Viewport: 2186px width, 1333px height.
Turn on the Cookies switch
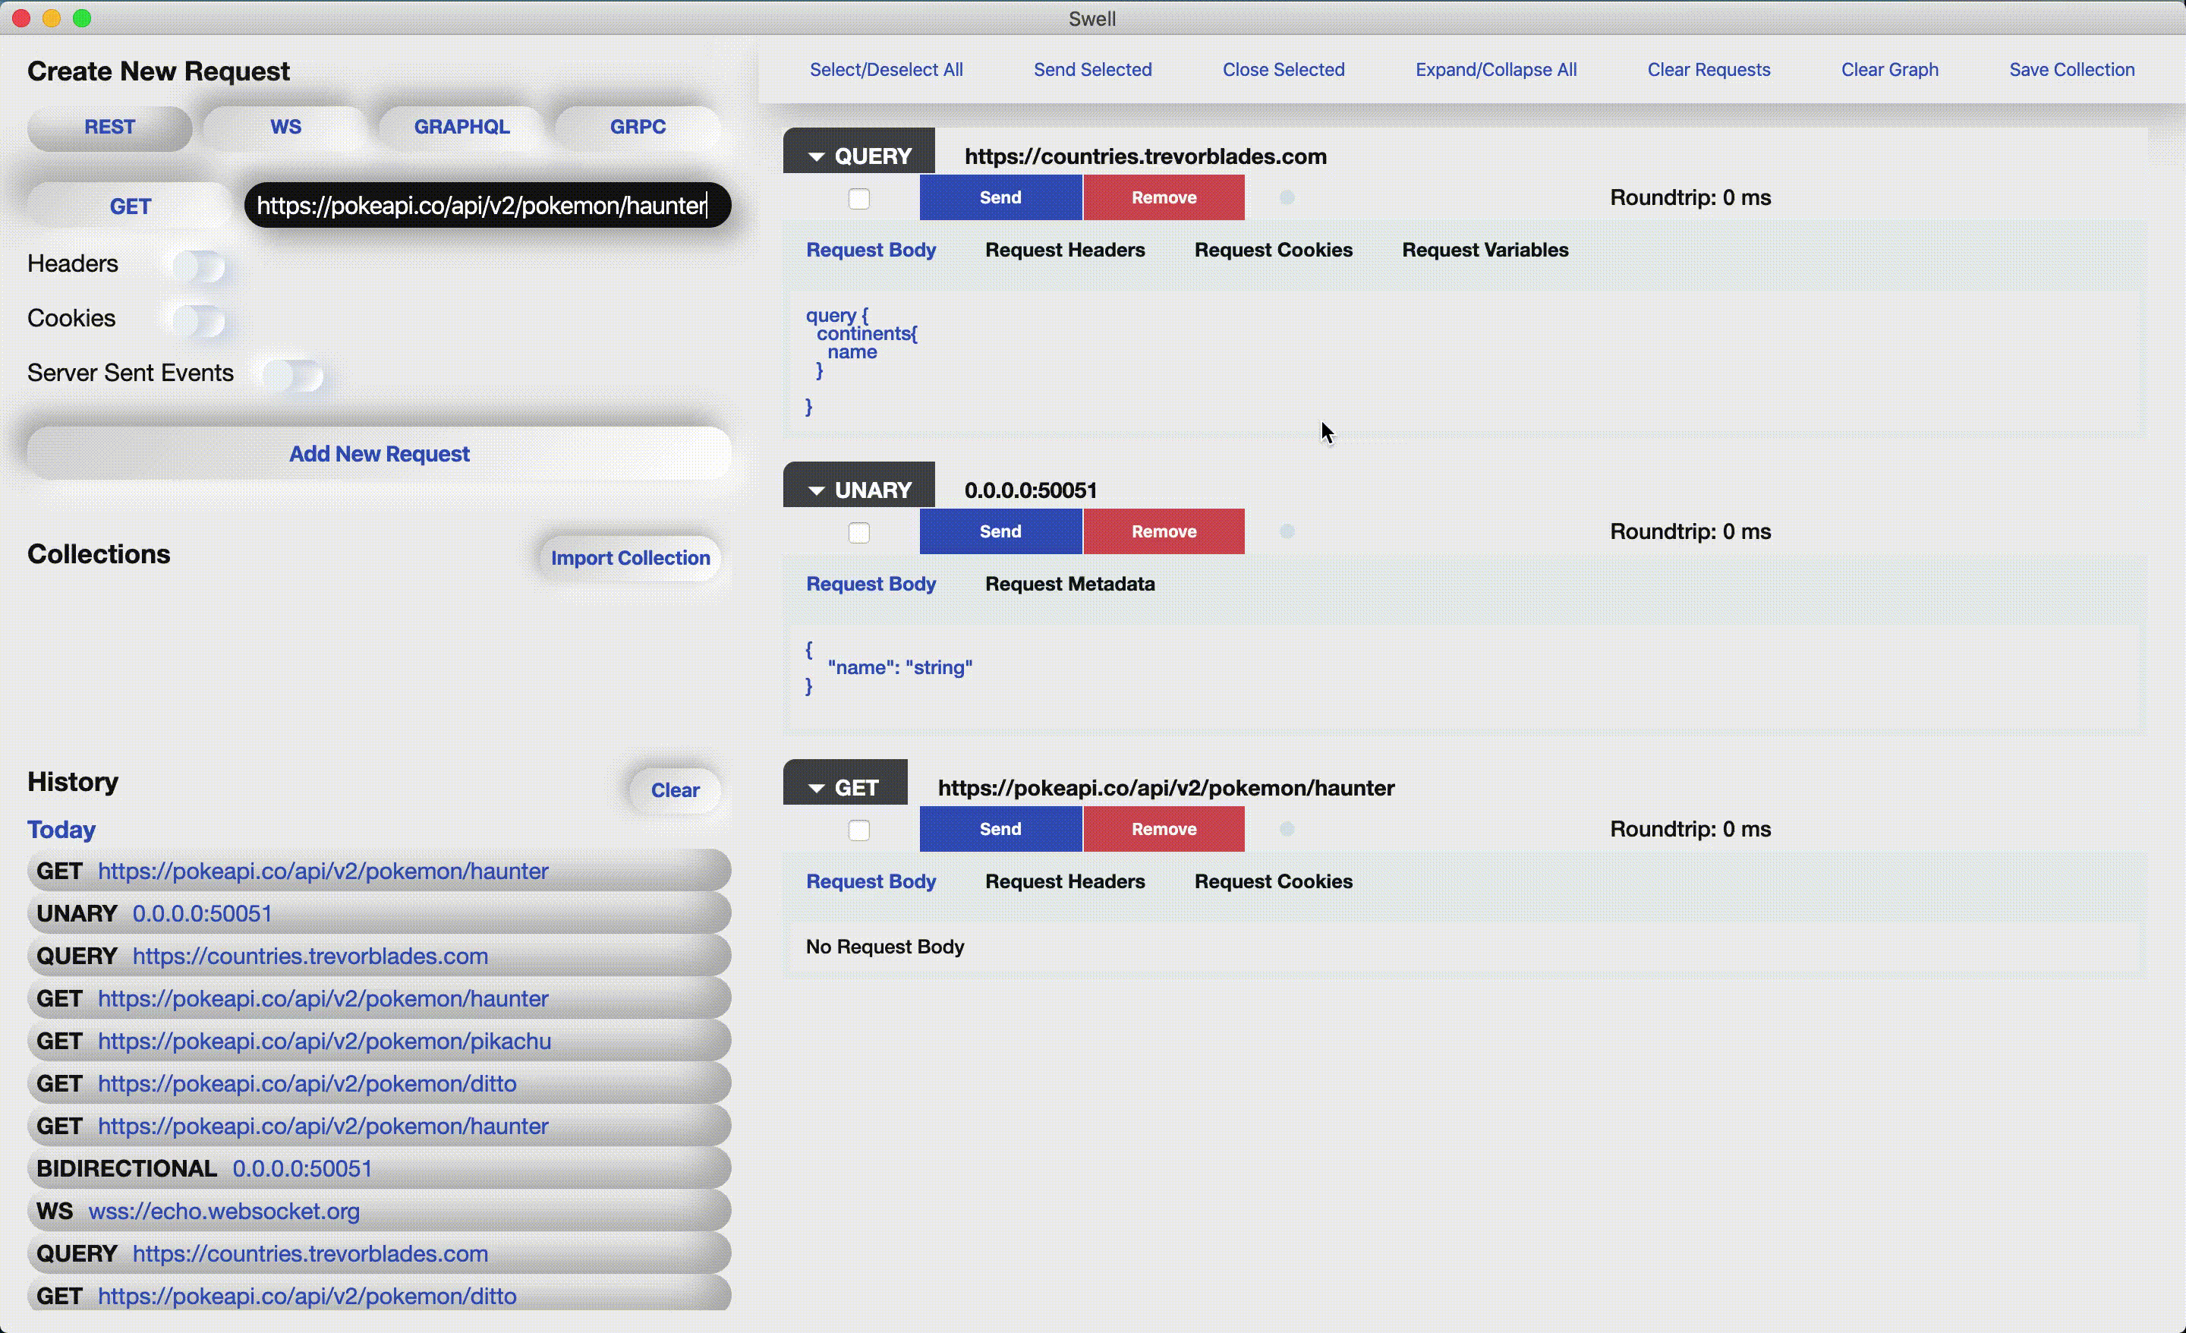pos(200,320)
